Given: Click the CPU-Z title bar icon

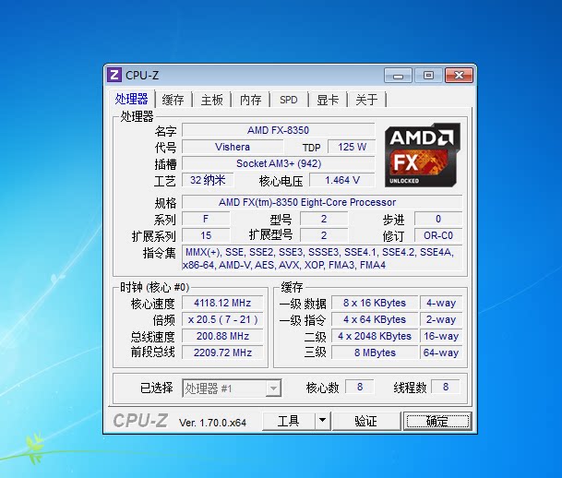Looking at the screenshot, I should click(114, 76).
